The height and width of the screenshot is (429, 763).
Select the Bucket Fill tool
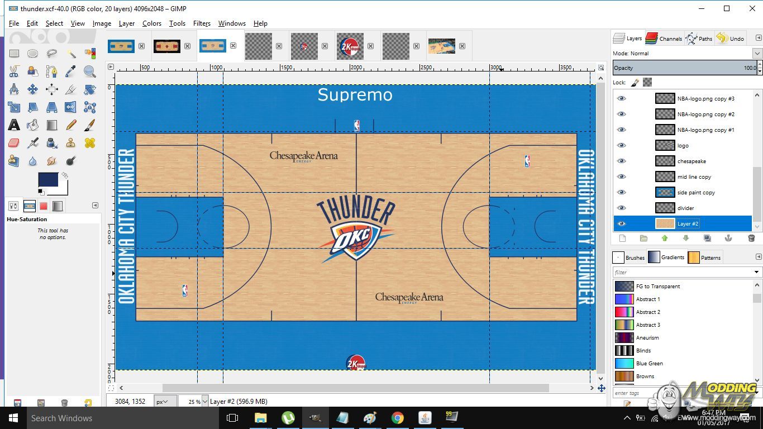[33, 125]
